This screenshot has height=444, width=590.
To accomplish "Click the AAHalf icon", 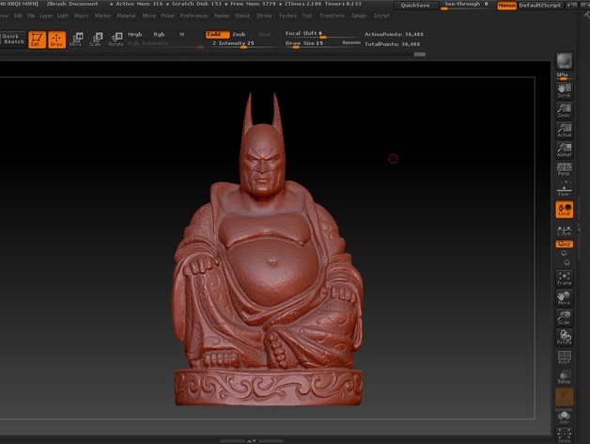I will click(x=564, y=150).
